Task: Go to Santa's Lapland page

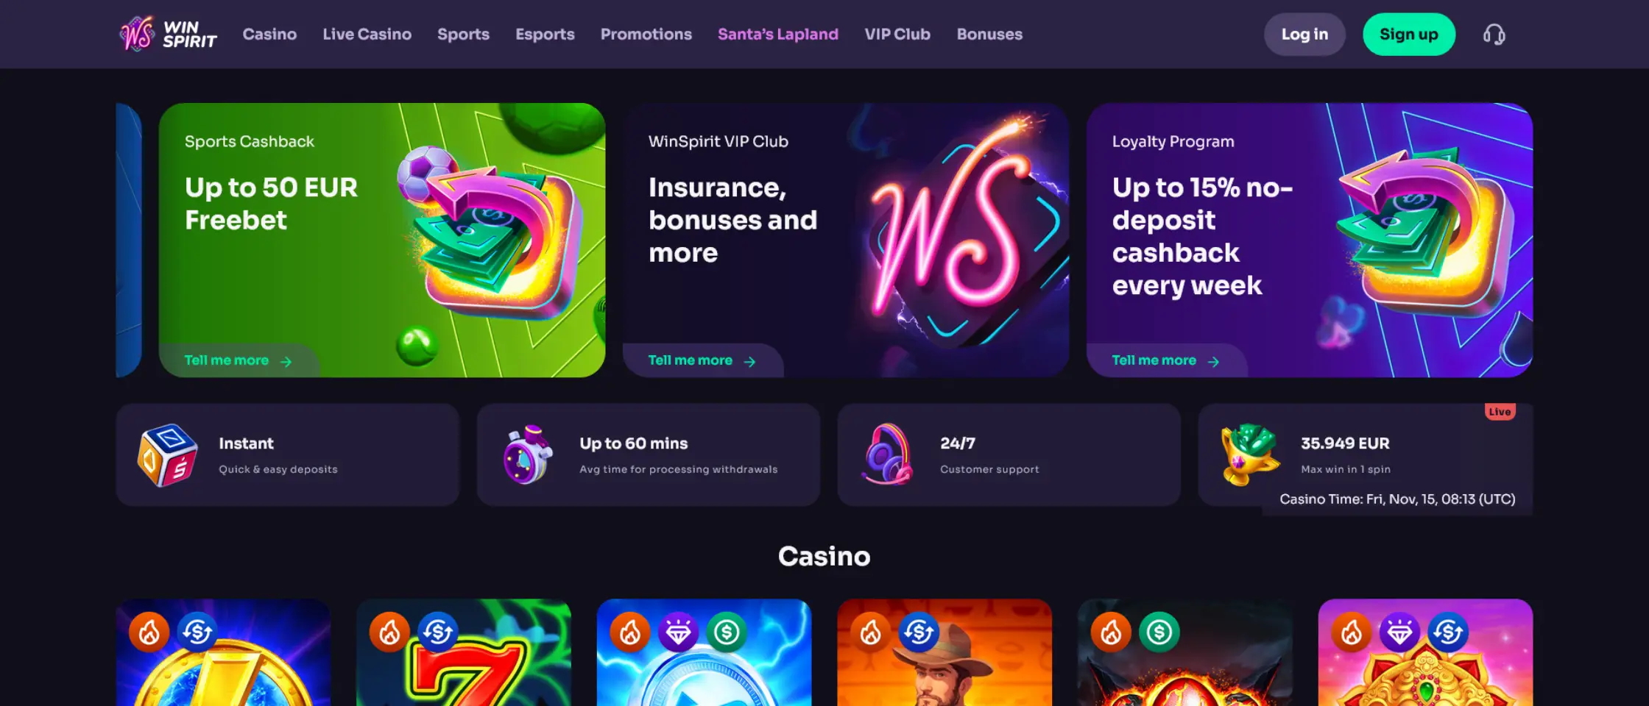Action: 778,35
